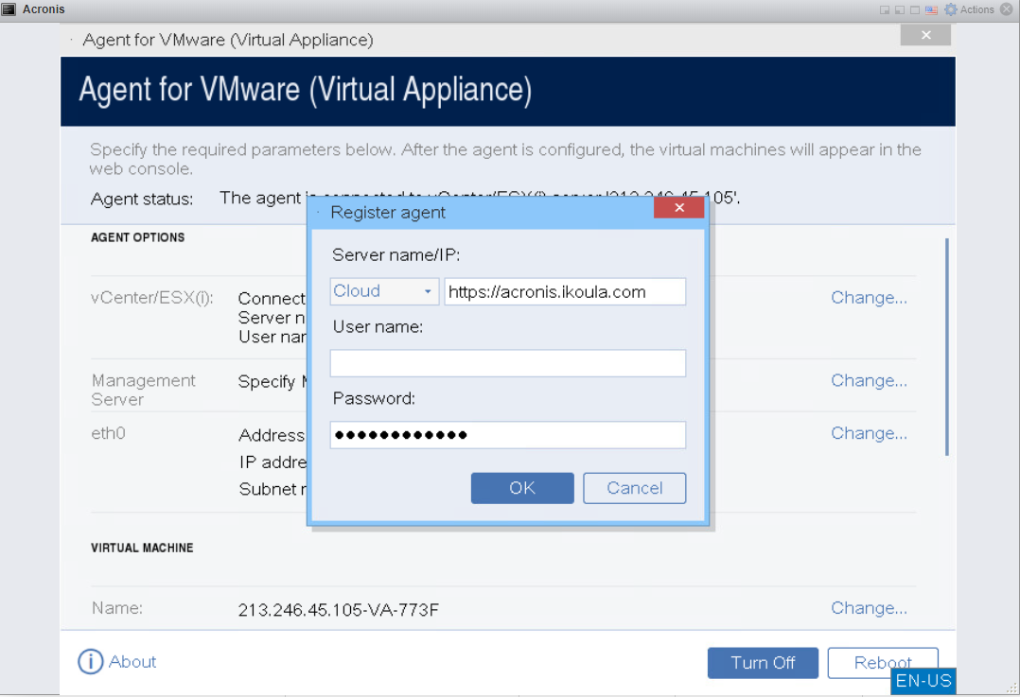Image resolution: width=1020 pixels, height=697 pixels.
Task: Click Change for eth0 network settings
Action: pos(869,433)
